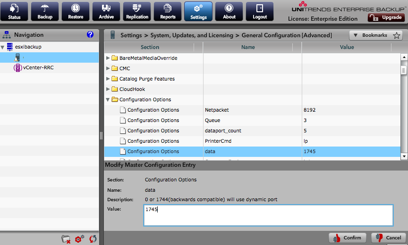Go to the Restore section

(x=76, y=11)
